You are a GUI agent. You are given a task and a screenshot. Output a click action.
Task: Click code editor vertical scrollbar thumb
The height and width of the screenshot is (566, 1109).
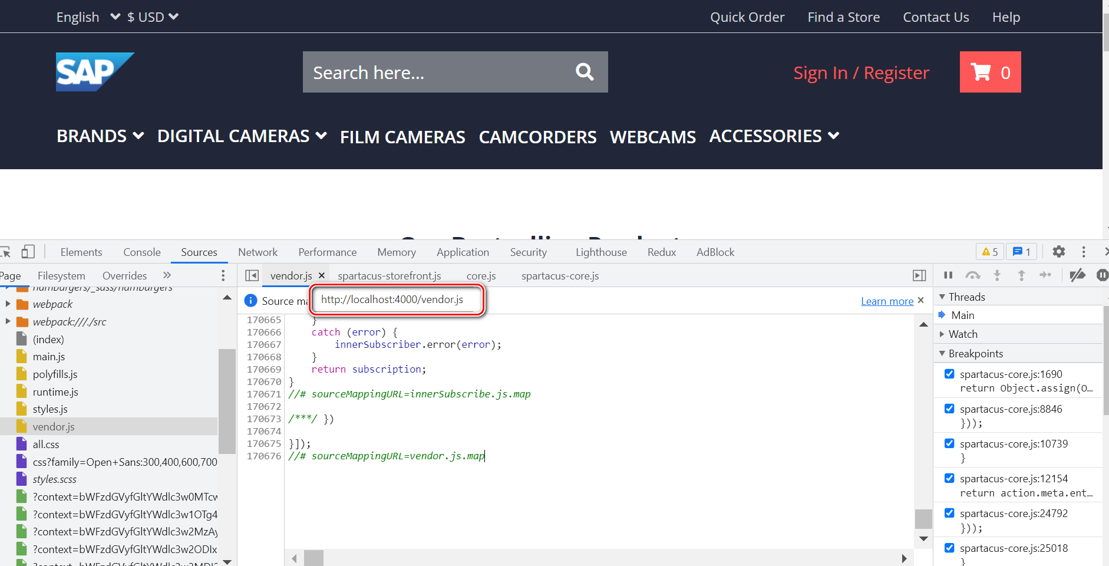923,519
